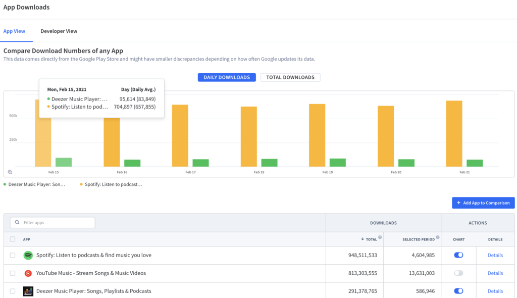
Task: Tick the Spotify row checkbox
Action: coord(13,255)
